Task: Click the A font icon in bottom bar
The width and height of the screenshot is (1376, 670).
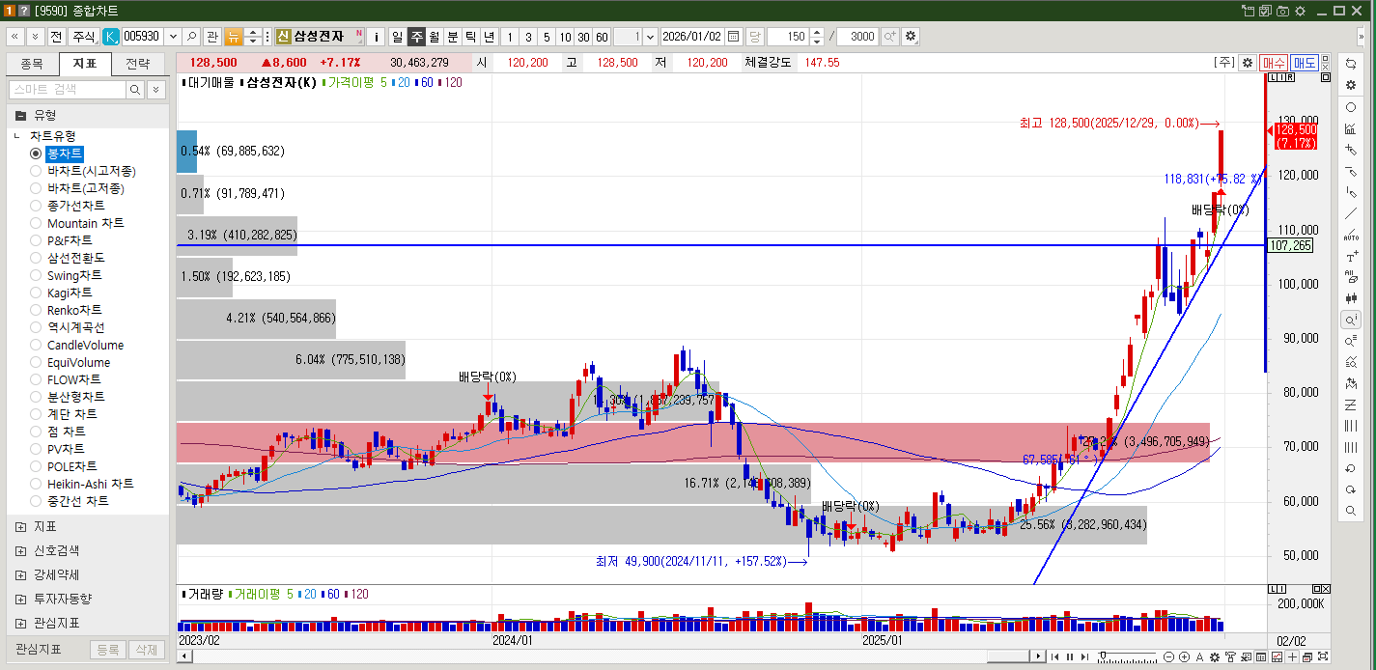Action: (x=1200, y=656)
